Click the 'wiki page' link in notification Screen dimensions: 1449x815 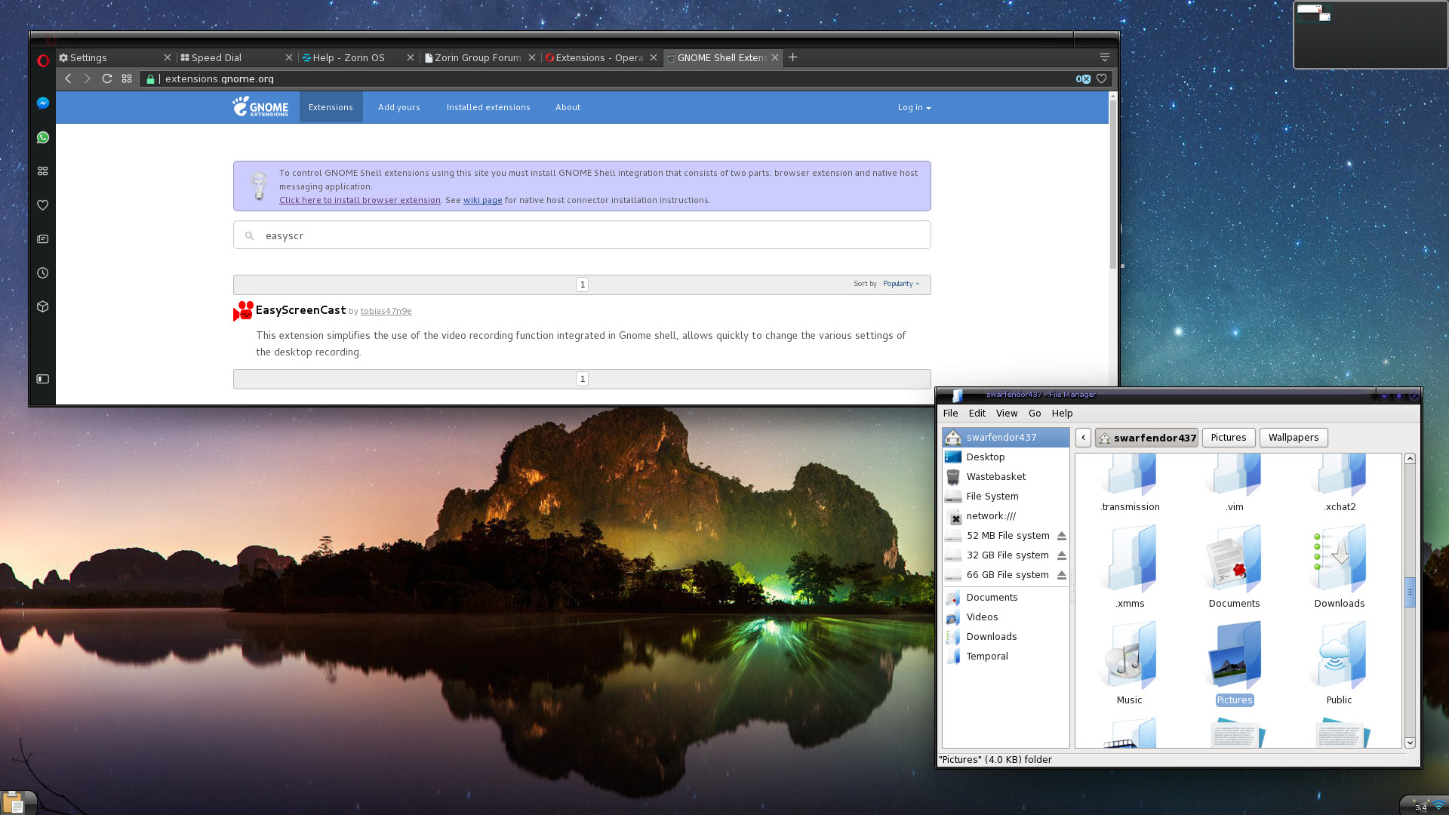pyautogui.click(x=483, y=200)
